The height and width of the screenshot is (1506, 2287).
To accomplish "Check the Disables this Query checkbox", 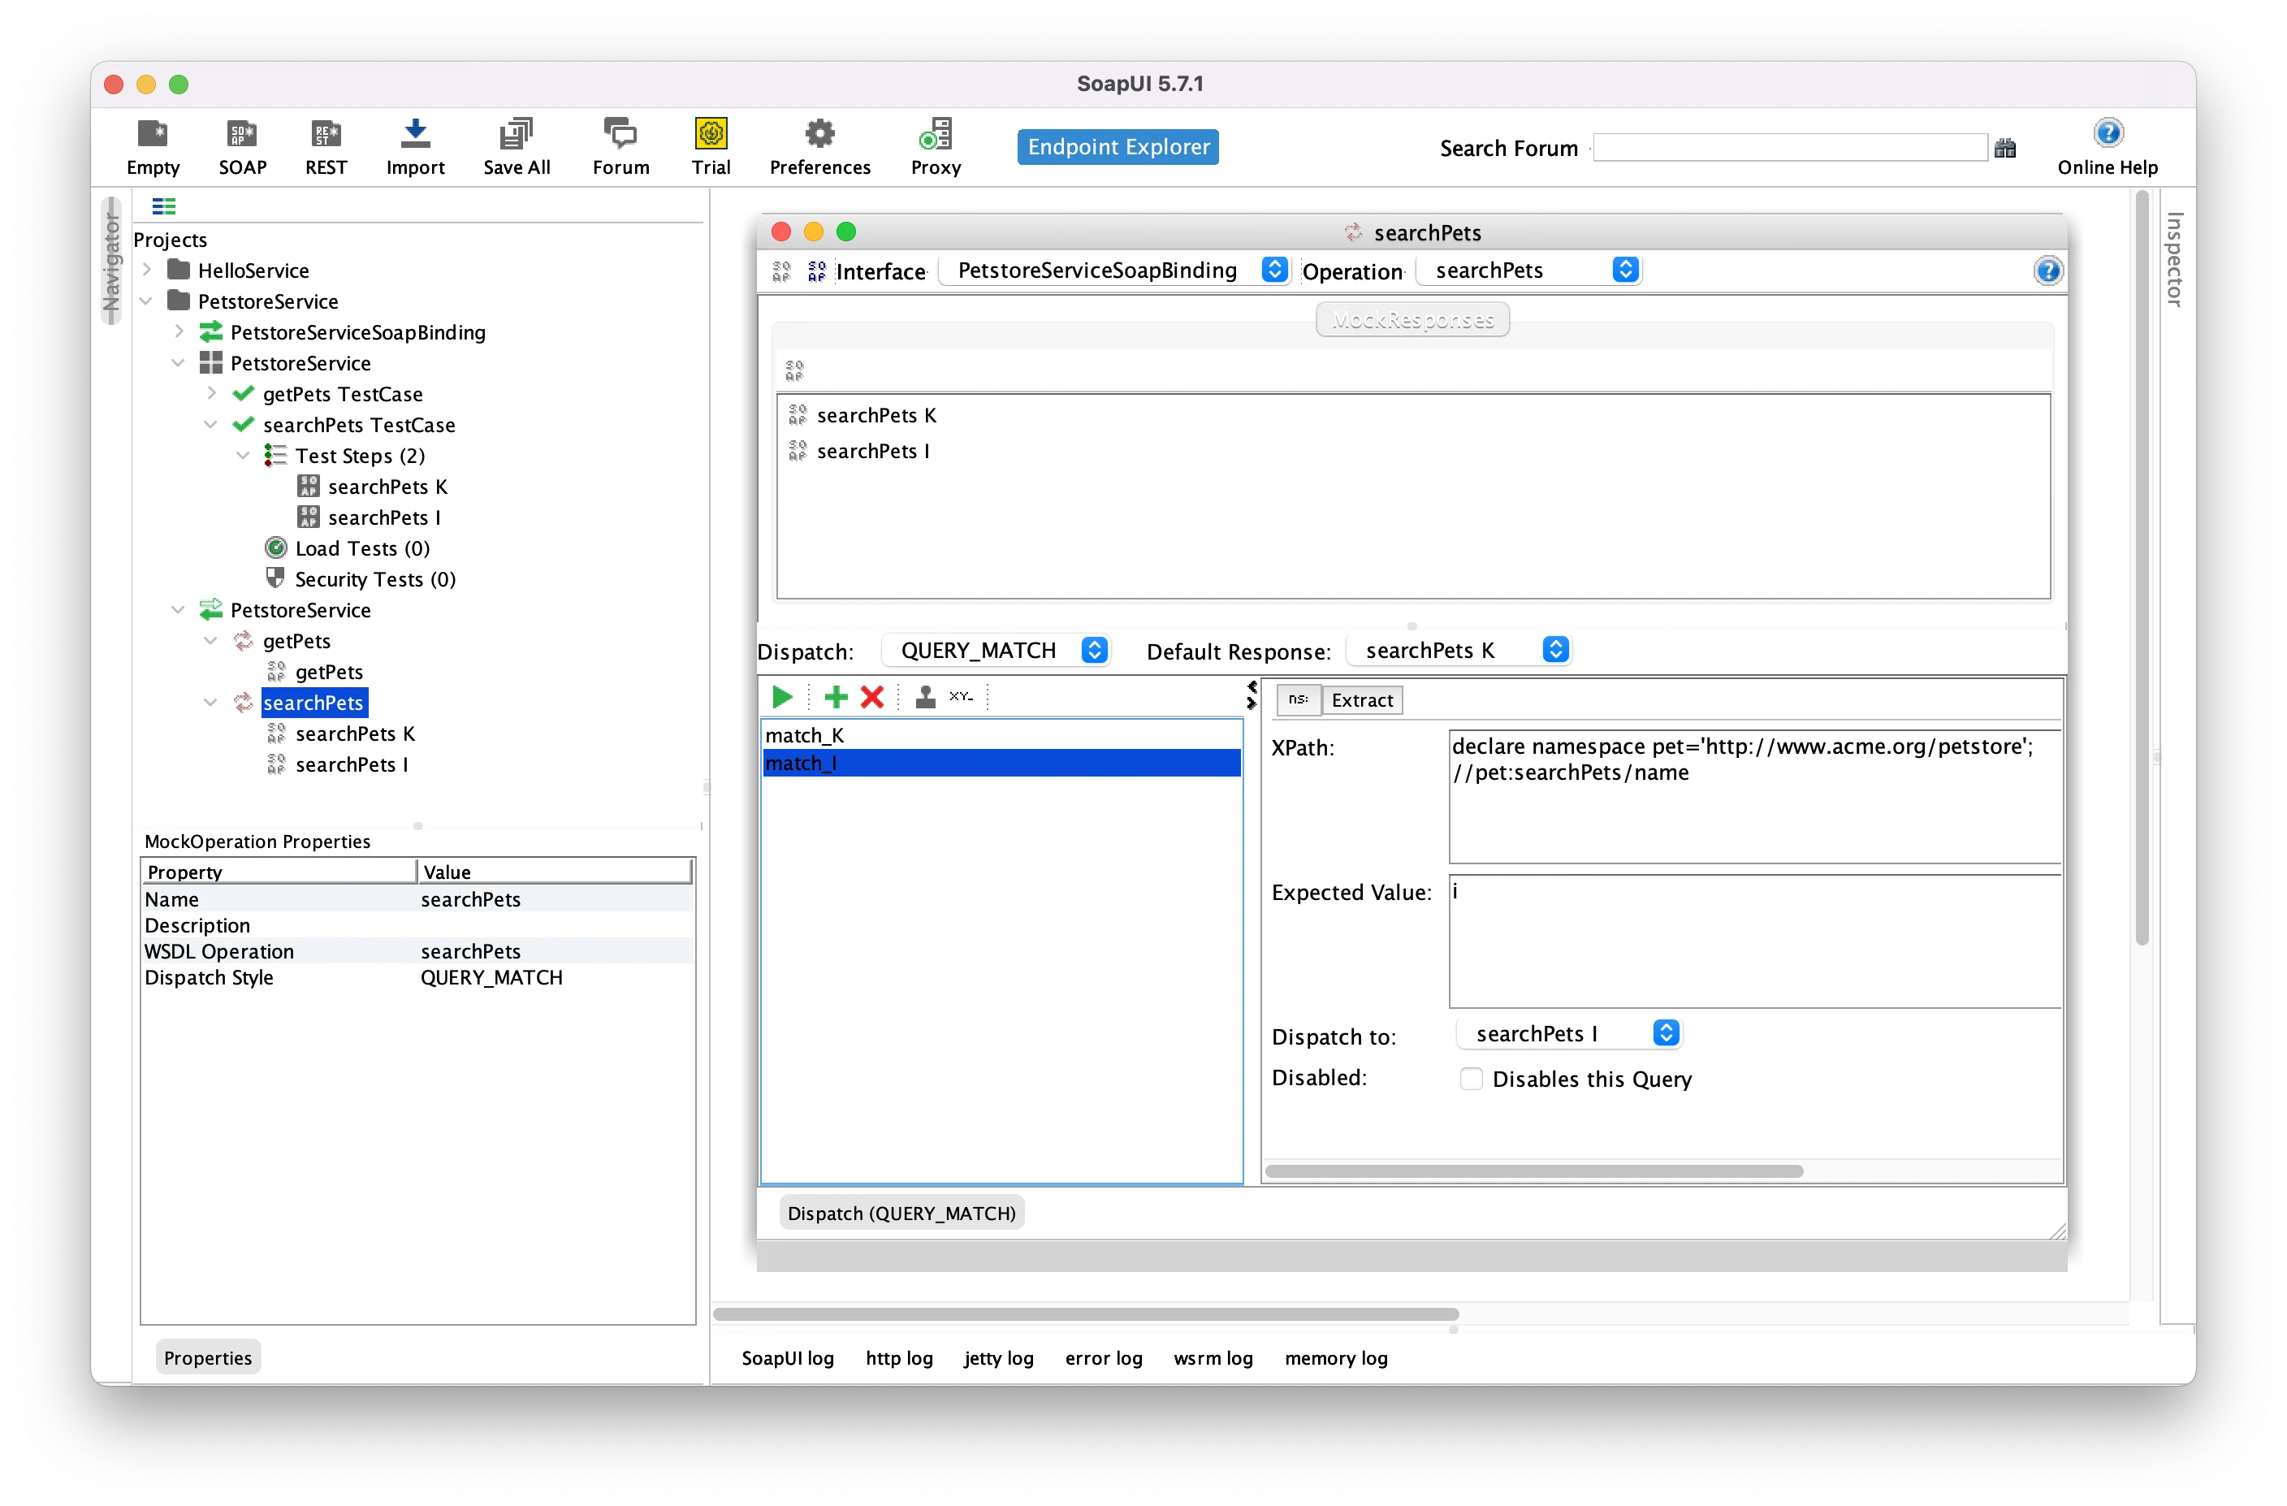I will coord(1470,1078).
